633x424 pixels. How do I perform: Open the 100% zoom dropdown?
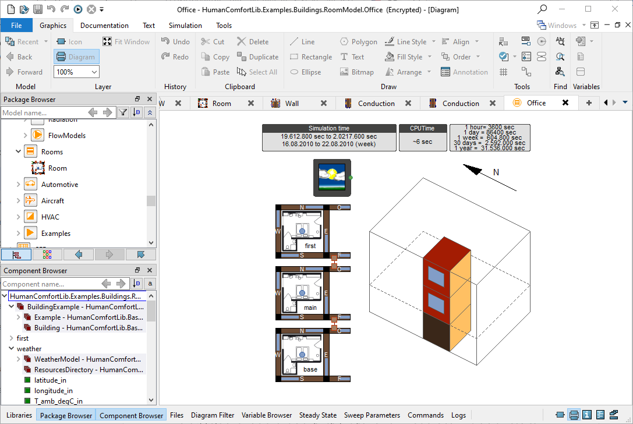(94, 72)
